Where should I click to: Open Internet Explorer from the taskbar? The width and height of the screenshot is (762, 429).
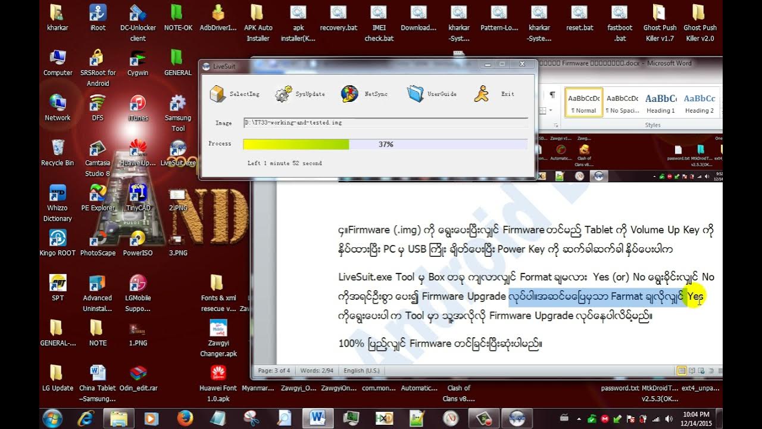pos(86,418)
